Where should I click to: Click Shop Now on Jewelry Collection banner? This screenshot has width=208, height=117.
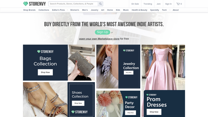pos(129,73)
